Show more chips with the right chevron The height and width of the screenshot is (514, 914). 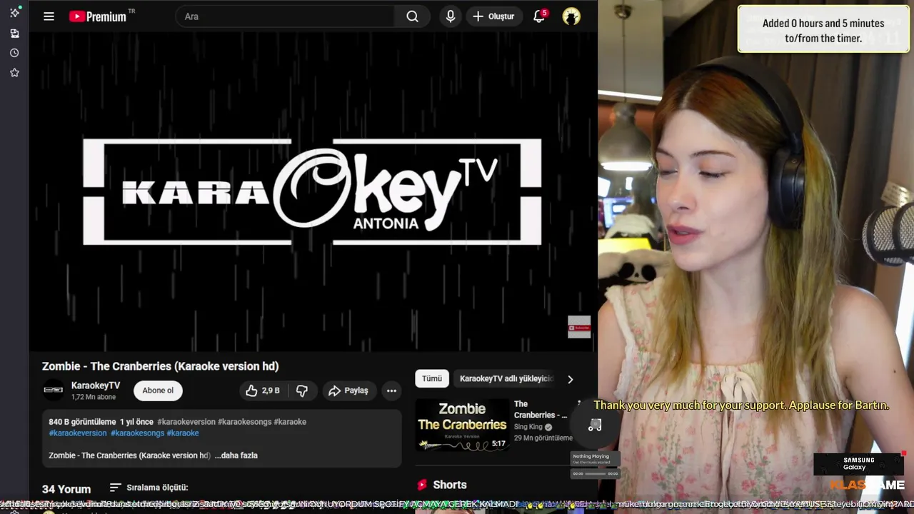(x=570, y=379)
